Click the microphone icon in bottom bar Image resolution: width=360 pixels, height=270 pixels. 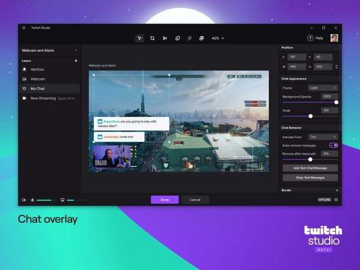pyautogui.click(x=33, y=200)
